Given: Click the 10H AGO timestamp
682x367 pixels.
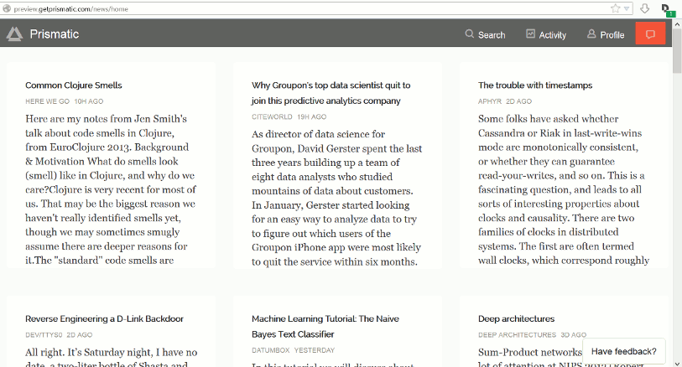Looking at the screenshot, I should tap(89, 101).
